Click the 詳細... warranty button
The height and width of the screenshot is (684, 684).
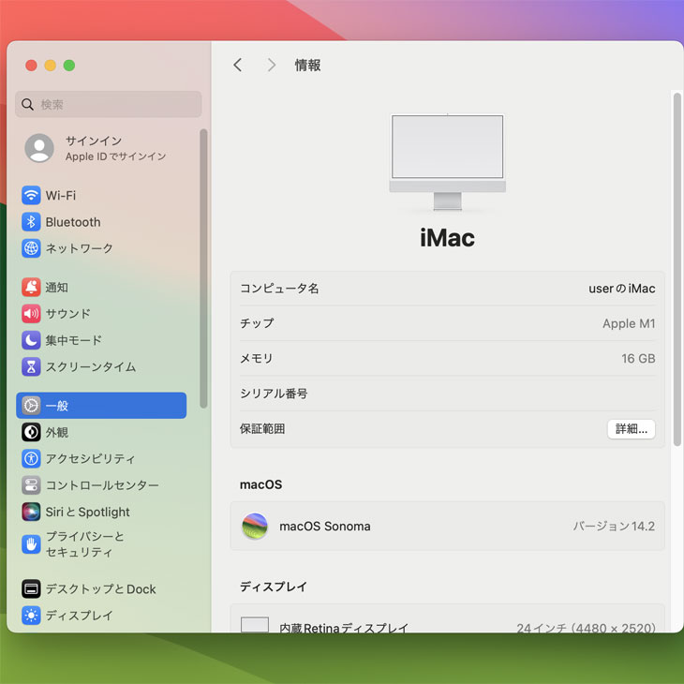pos(631,429)
